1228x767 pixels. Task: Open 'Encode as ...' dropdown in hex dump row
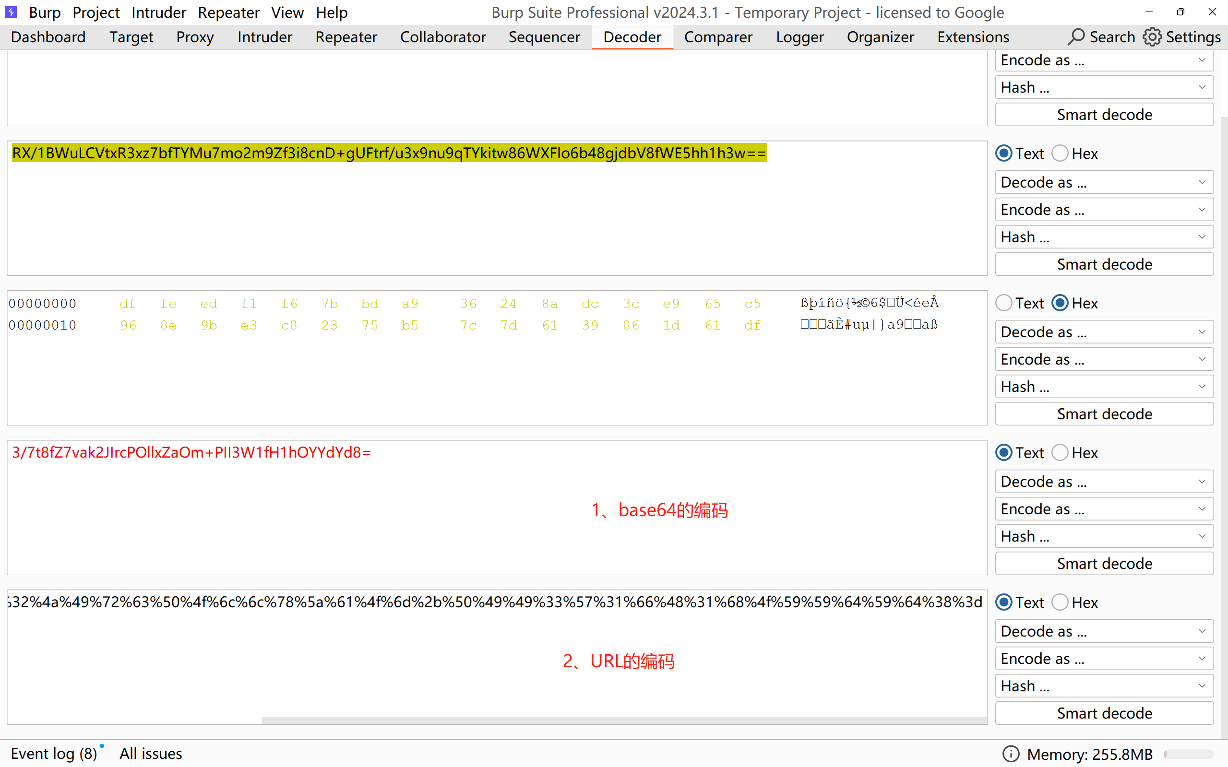tap(1104, 359)
